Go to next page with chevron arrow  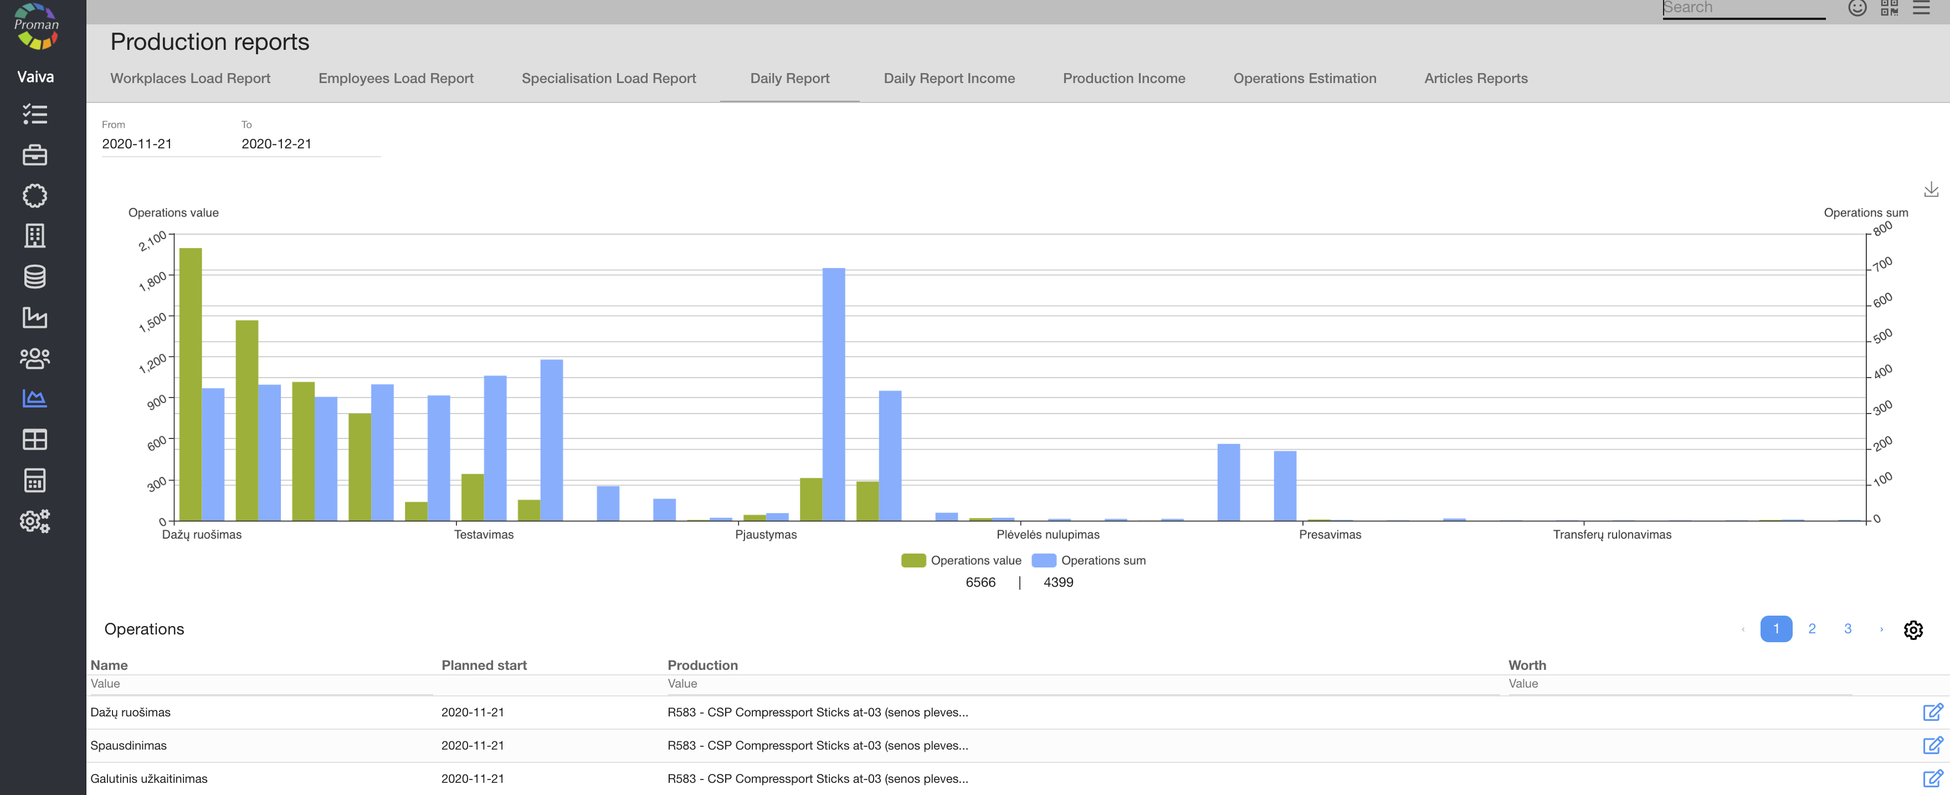1881,629
